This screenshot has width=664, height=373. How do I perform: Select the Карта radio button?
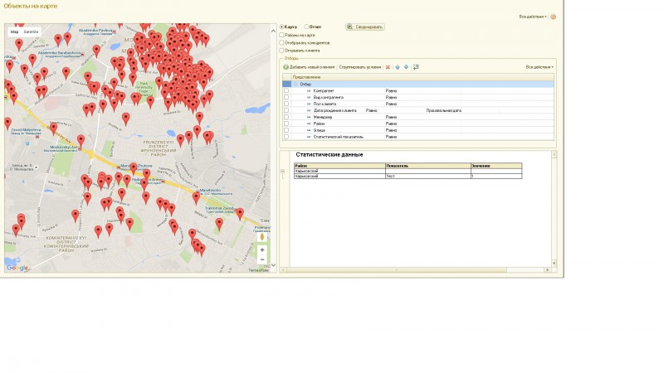coord(281,27)
